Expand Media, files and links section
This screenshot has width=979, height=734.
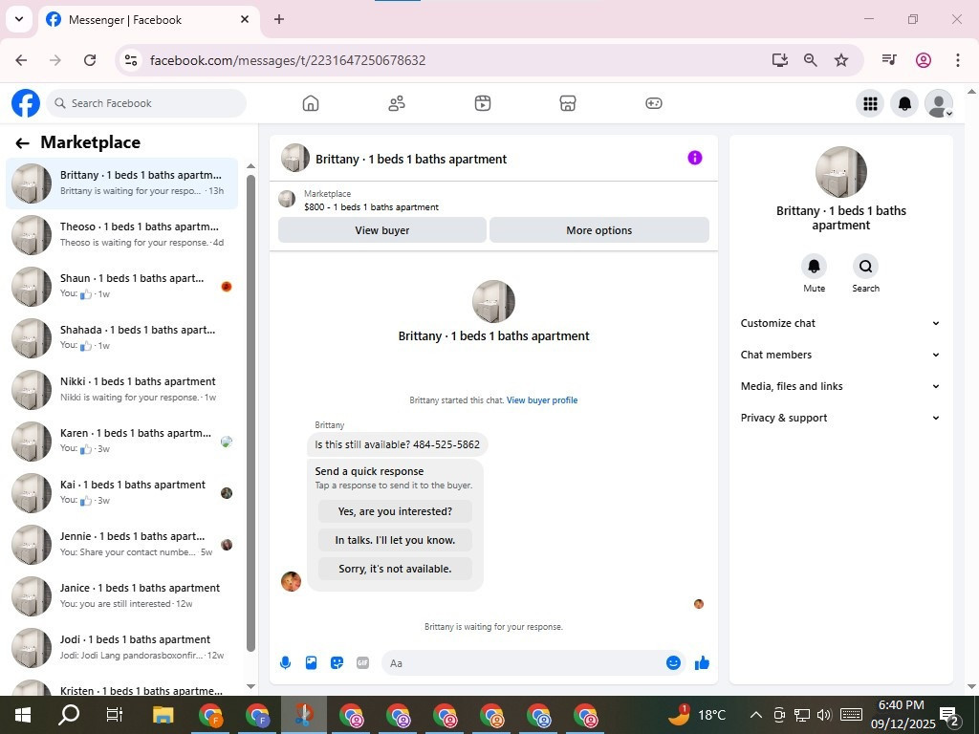pos(840,386)
